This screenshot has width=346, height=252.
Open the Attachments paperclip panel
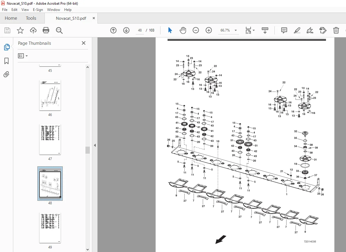click(6, 74)
